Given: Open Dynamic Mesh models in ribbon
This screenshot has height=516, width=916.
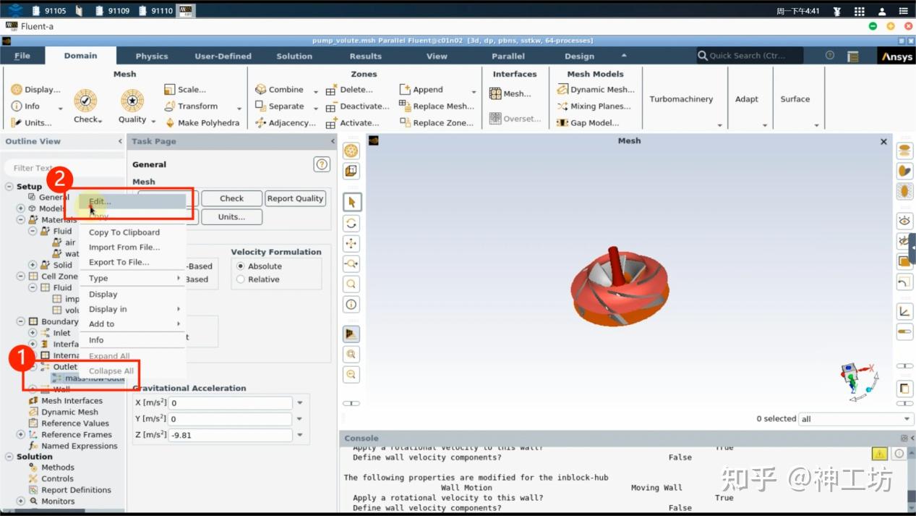Looking at the screenshot, I should (x=595, y=90).
